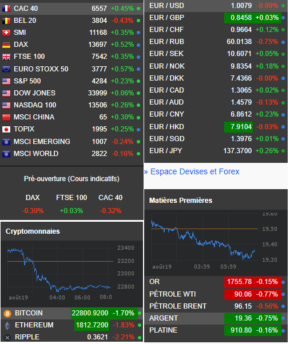Viewport: 290px width, 344px height.
Task: Open the Espace Devises et Forex link
Action: pos(194,171)
